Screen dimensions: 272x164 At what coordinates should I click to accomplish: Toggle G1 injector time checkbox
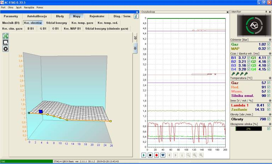(x=269, y=58)
